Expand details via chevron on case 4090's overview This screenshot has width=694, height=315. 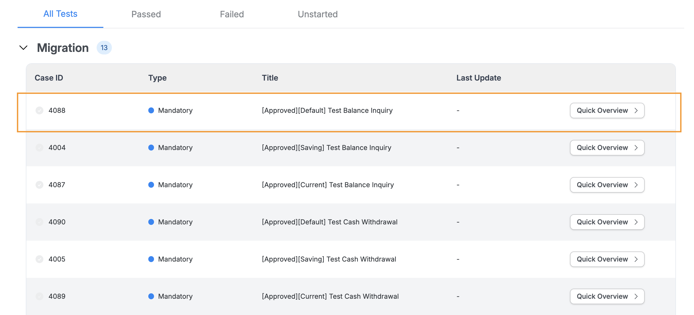click(637, 222)
